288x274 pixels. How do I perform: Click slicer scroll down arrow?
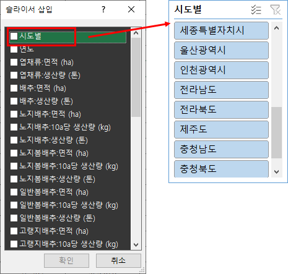276,171
